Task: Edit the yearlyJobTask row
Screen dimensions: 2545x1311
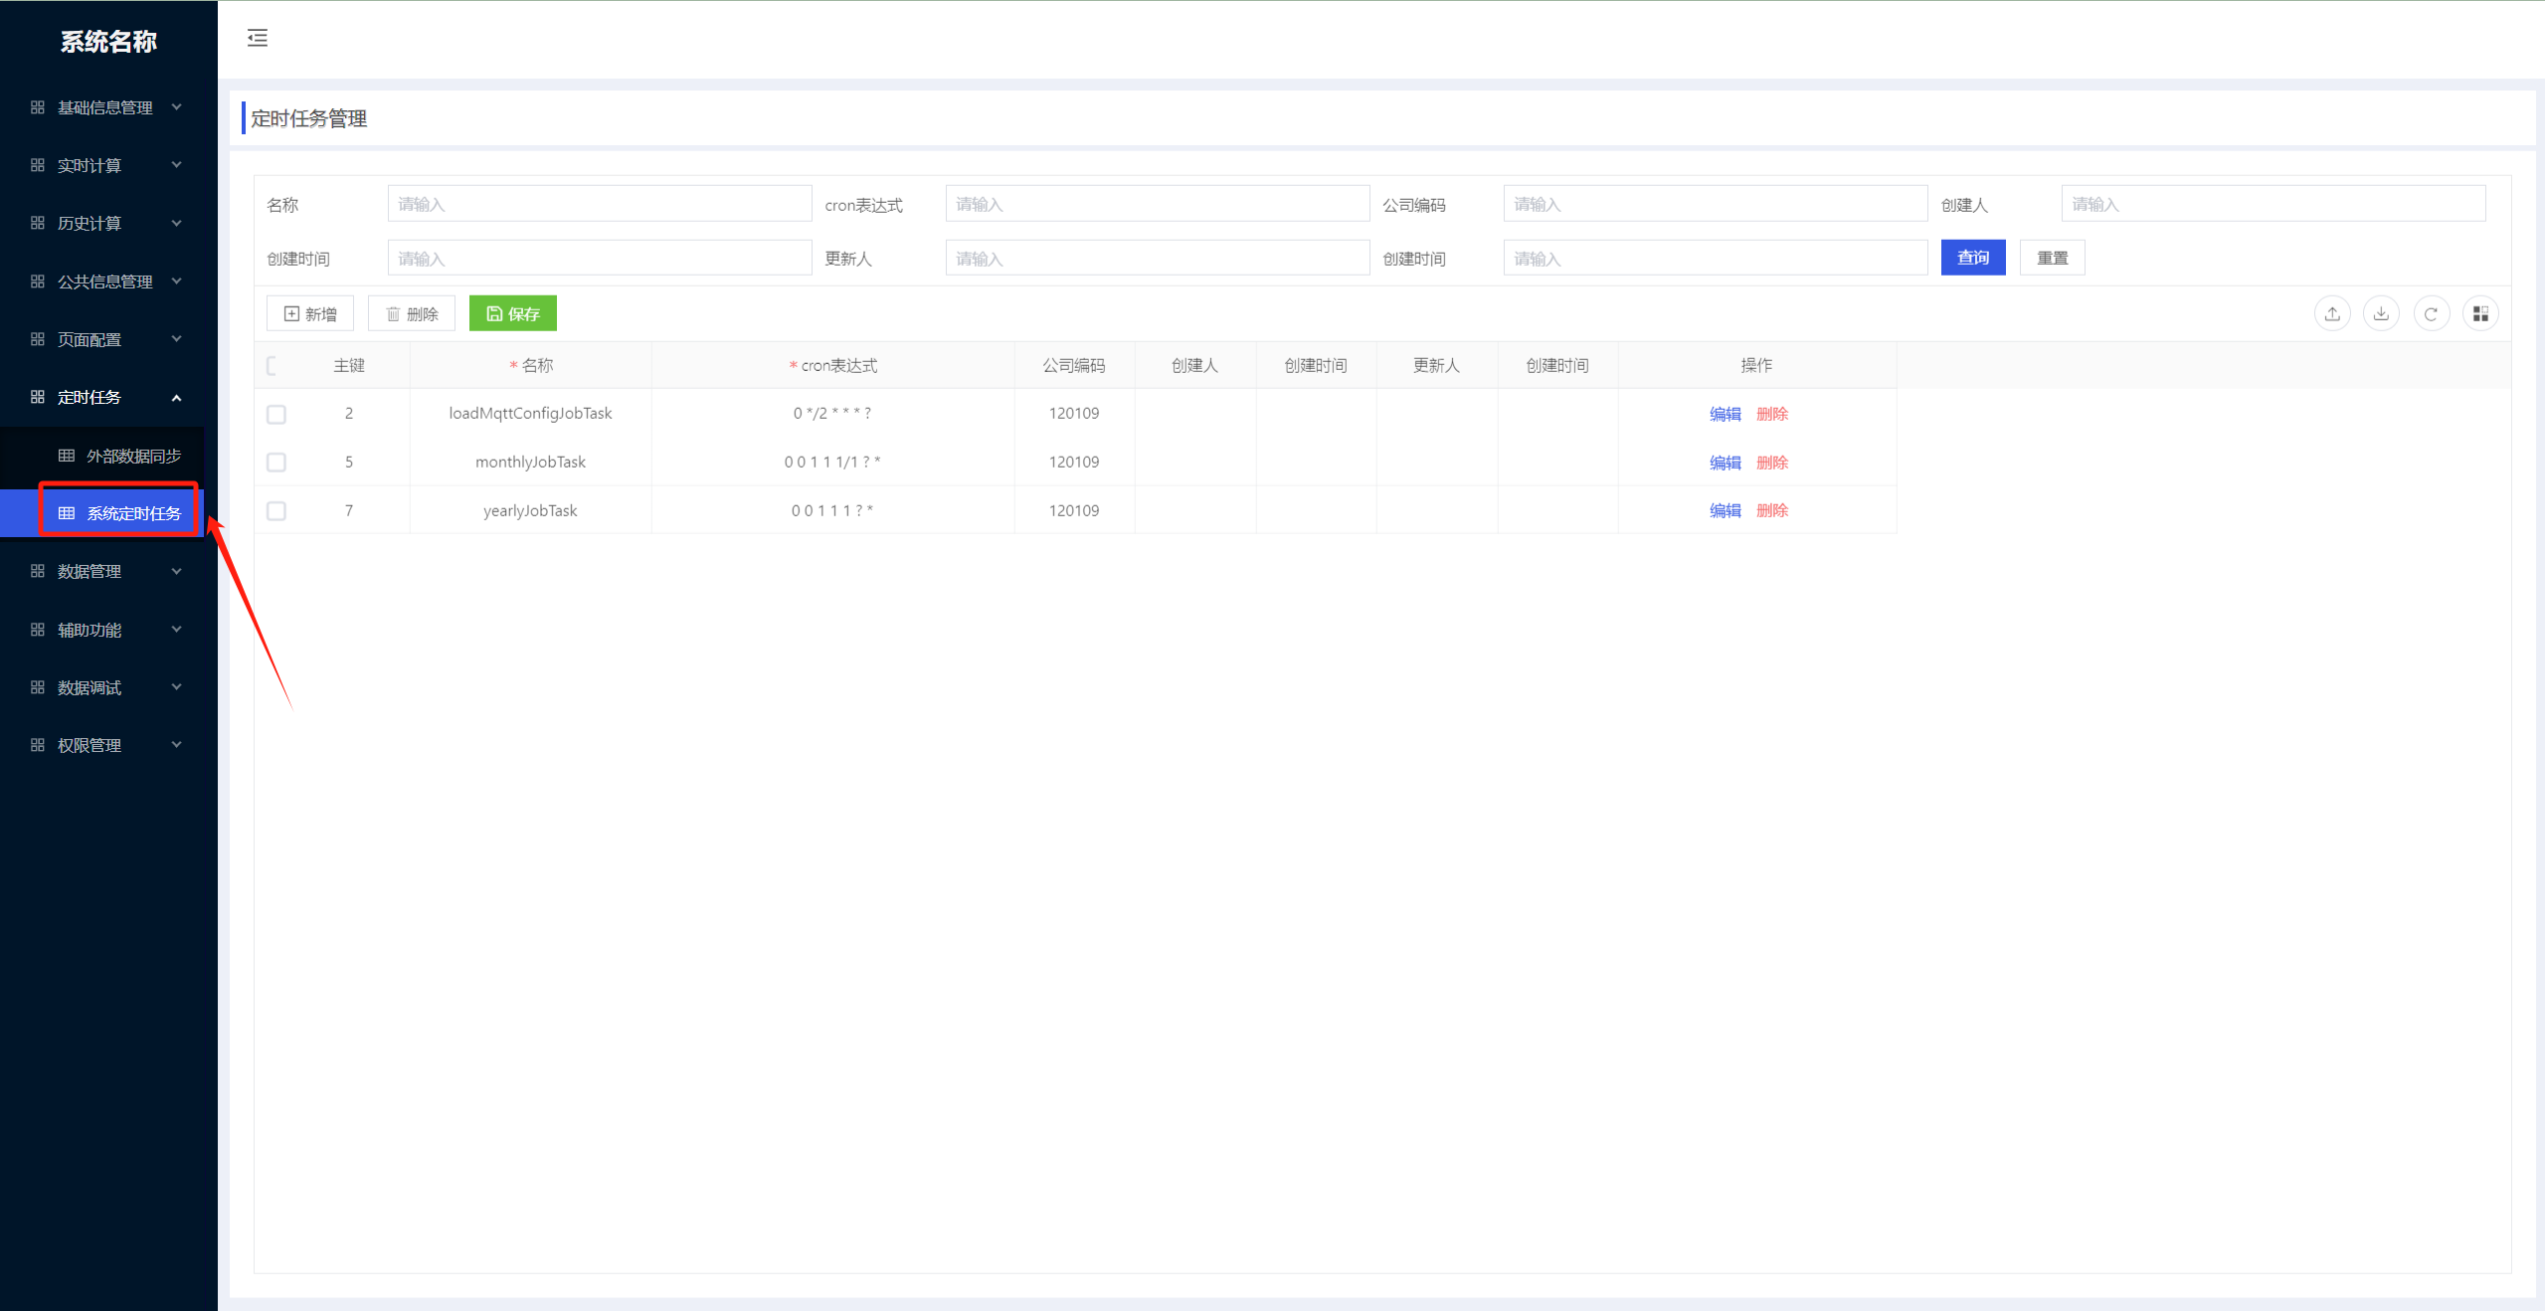Action: [1726, 510]
